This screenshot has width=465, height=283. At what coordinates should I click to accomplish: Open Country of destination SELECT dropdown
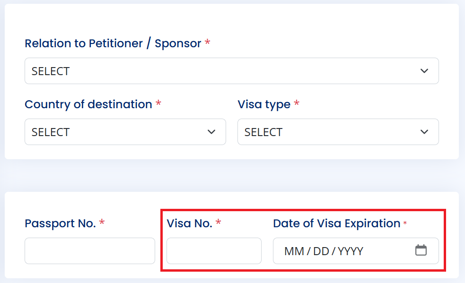125,132
